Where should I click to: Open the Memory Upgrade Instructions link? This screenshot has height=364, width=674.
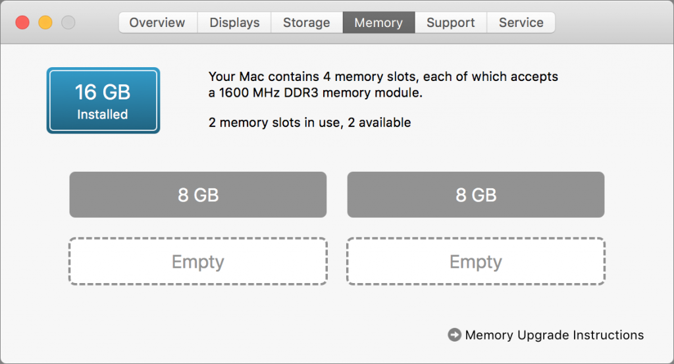[554, 335]
